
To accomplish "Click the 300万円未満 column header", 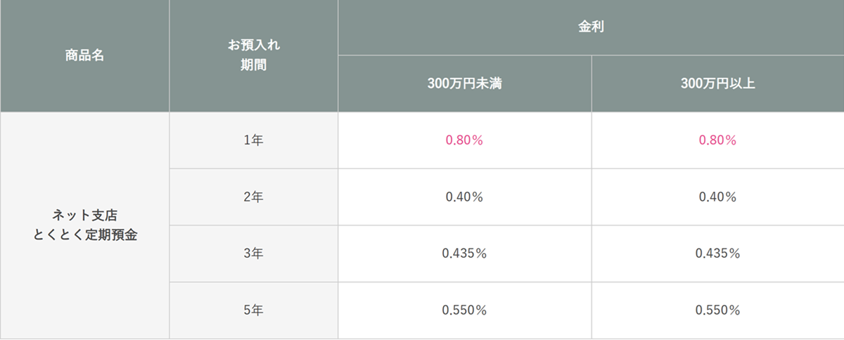I will pos(464,84).
